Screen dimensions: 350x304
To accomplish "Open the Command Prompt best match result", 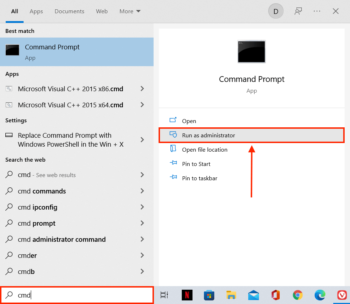I will pyautogui.click(x=77, y=52).
